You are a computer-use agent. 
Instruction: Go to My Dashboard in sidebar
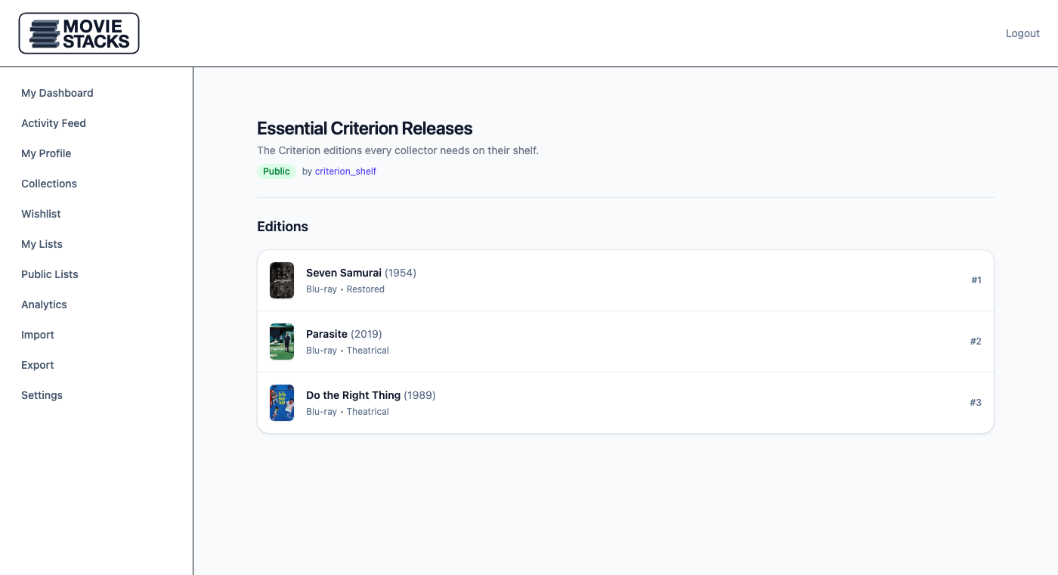[x=57, y=93]
